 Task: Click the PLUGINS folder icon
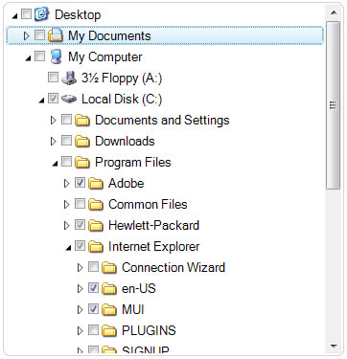click(109, 330)
